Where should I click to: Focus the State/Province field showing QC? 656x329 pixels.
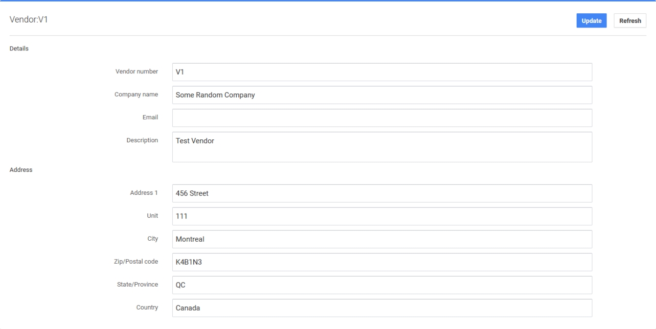pos(381,285)
